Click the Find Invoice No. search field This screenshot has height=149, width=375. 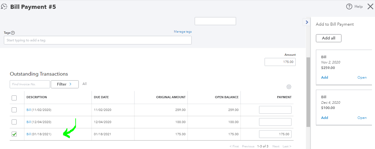point(30,84)
